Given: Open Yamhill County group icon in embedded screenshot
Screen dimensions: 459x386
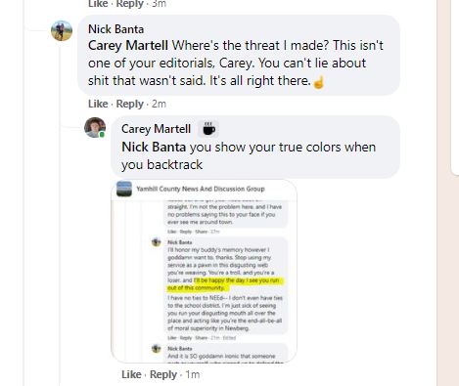Looking at the screenshot, I should pyautogui.click(x=124, y=189).
